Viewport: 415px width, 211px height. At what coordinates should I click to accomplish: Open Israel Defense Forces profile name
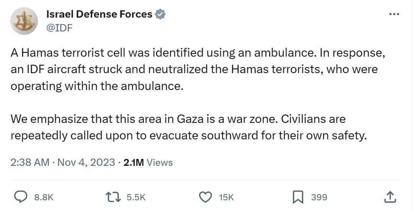pos(99,14)
